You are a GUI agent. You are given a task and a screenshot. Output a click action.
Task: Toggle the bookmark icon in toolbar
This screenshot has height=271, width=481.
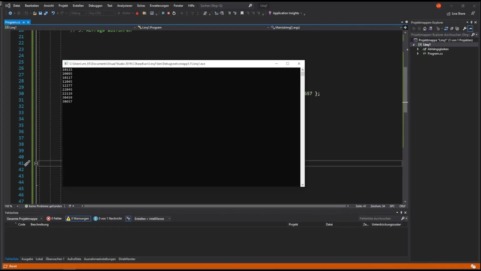pos(242,13)
